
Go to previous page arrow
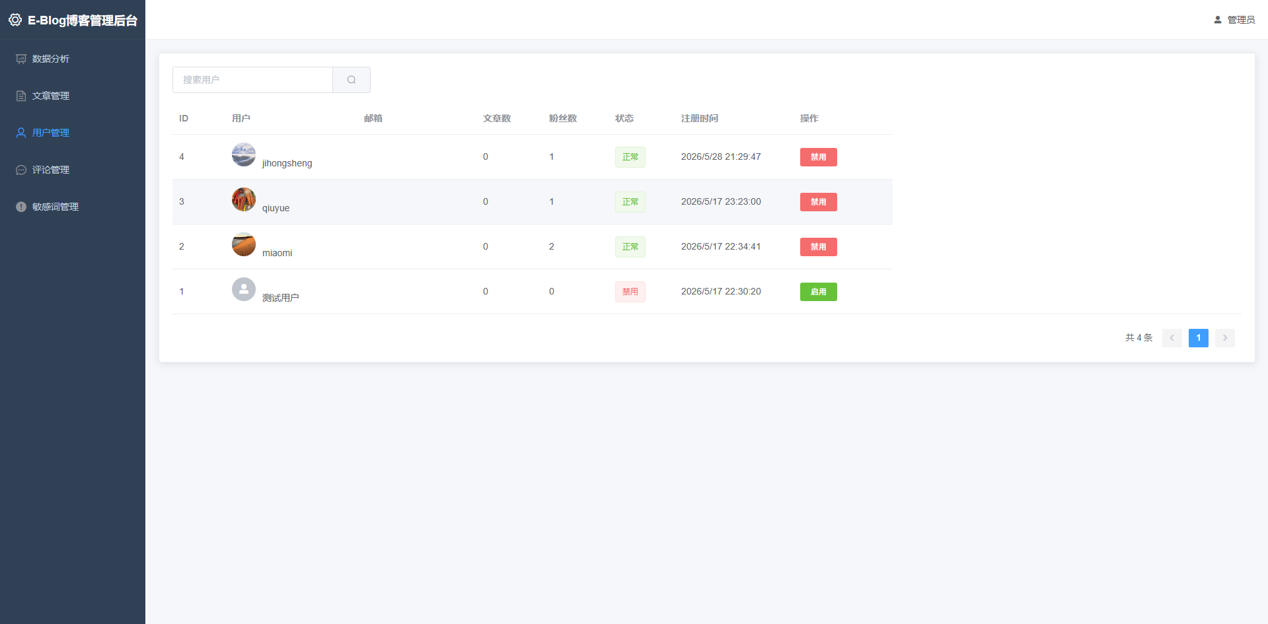[x=1172, y=338]
